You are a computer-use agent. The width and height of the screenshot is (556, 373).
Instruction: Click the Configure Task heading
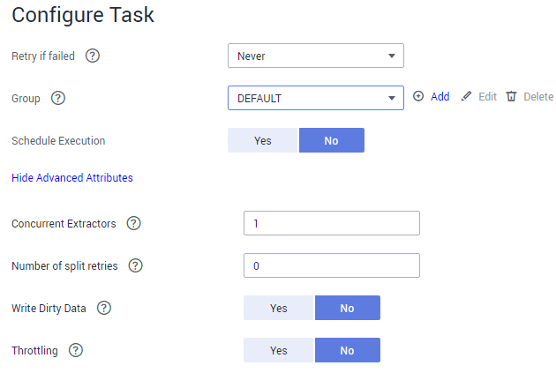coord(83,15)
